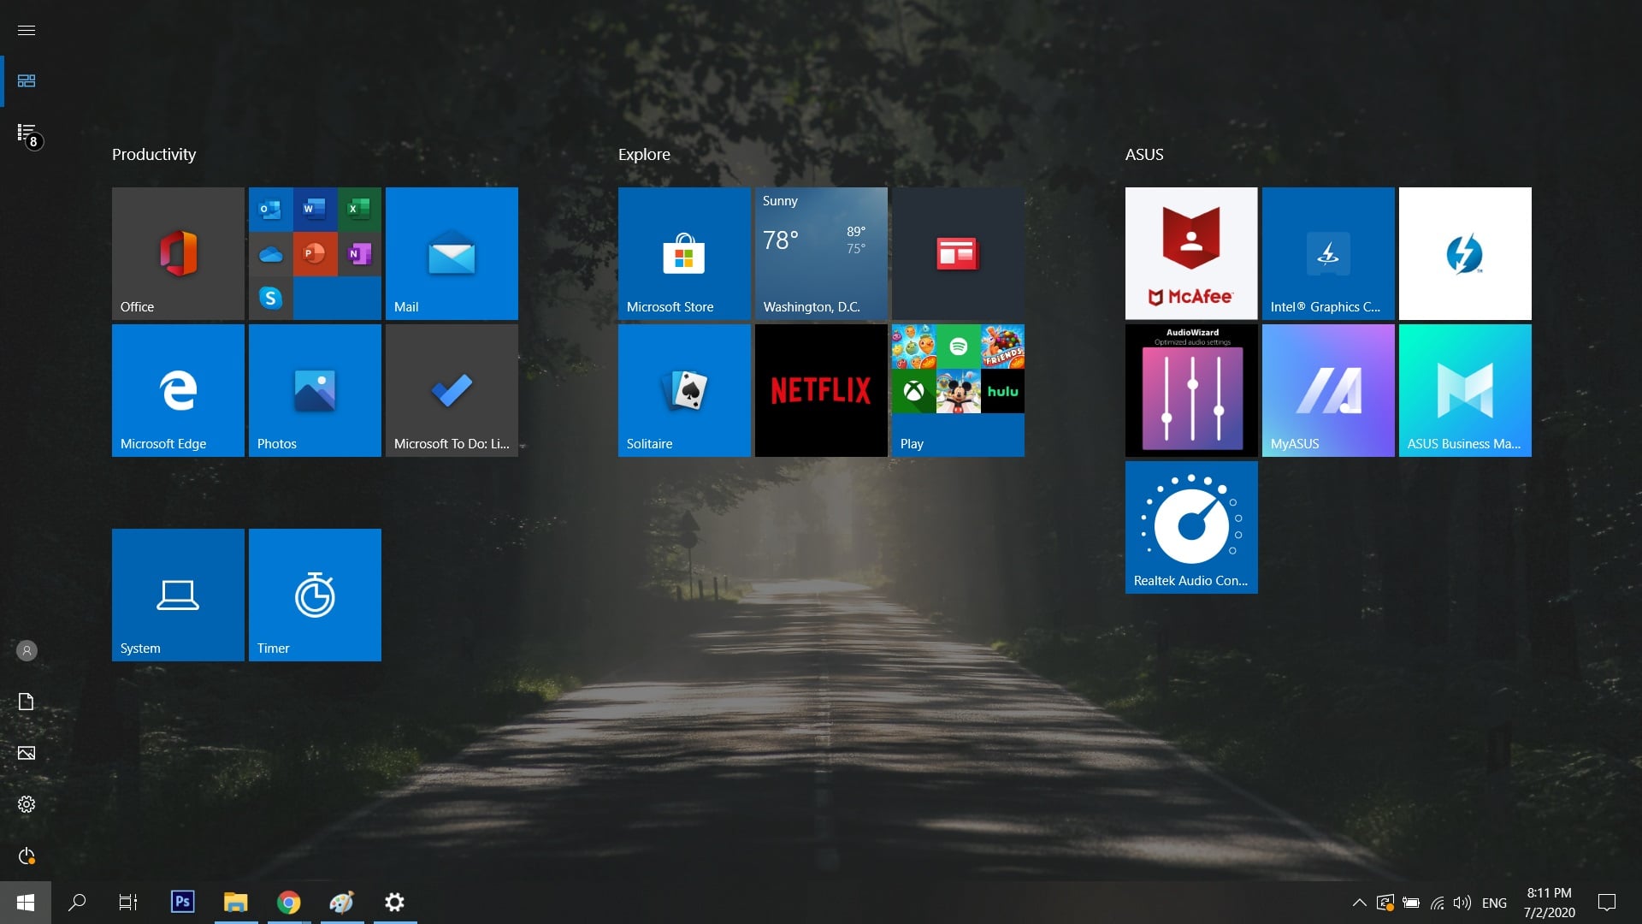Launch Microsoft Edge tile
Image resolution: width=1642 pixels, height=924 pixels.
(178, 390)
